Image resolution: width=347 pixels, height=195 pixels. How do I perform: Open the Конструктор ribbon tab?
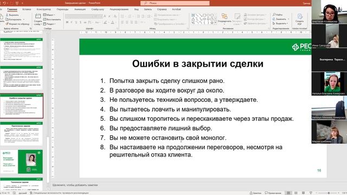tap(43, 9)
